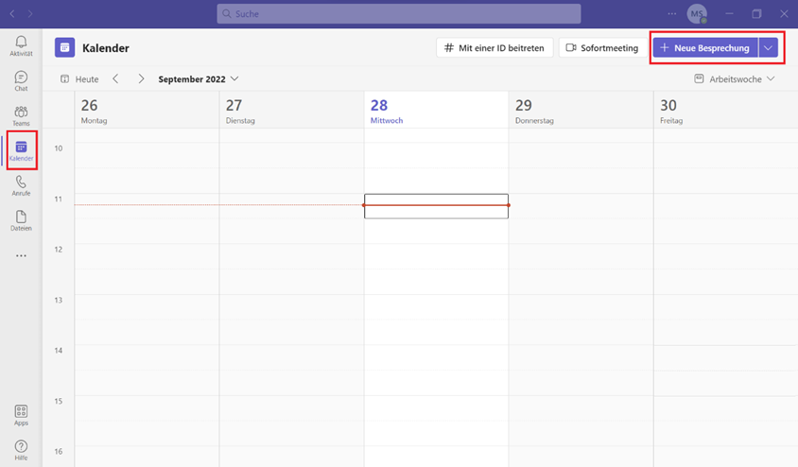Screen dimensions: 798x467
Task: Click the Hilfe question mark icon
Action: click(x=21, y=450)
